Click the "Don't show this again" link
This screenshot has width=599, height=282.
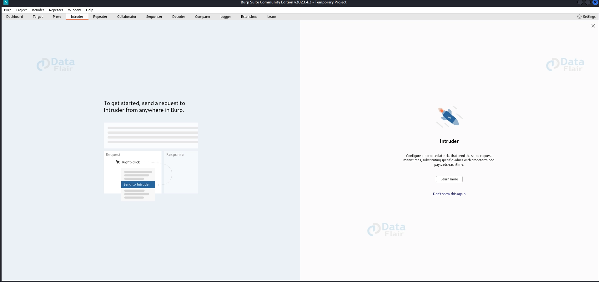(449, 194)
